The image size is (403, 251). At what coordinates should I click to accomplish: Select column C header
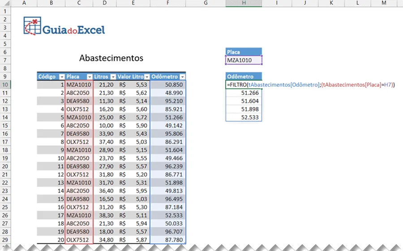[79, 3]
